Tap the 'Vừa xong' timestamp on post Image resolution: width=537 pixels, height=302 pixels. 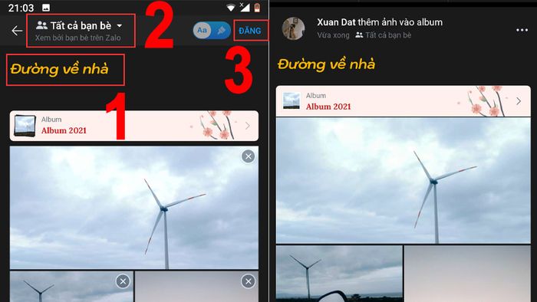[x=333, y=35]
